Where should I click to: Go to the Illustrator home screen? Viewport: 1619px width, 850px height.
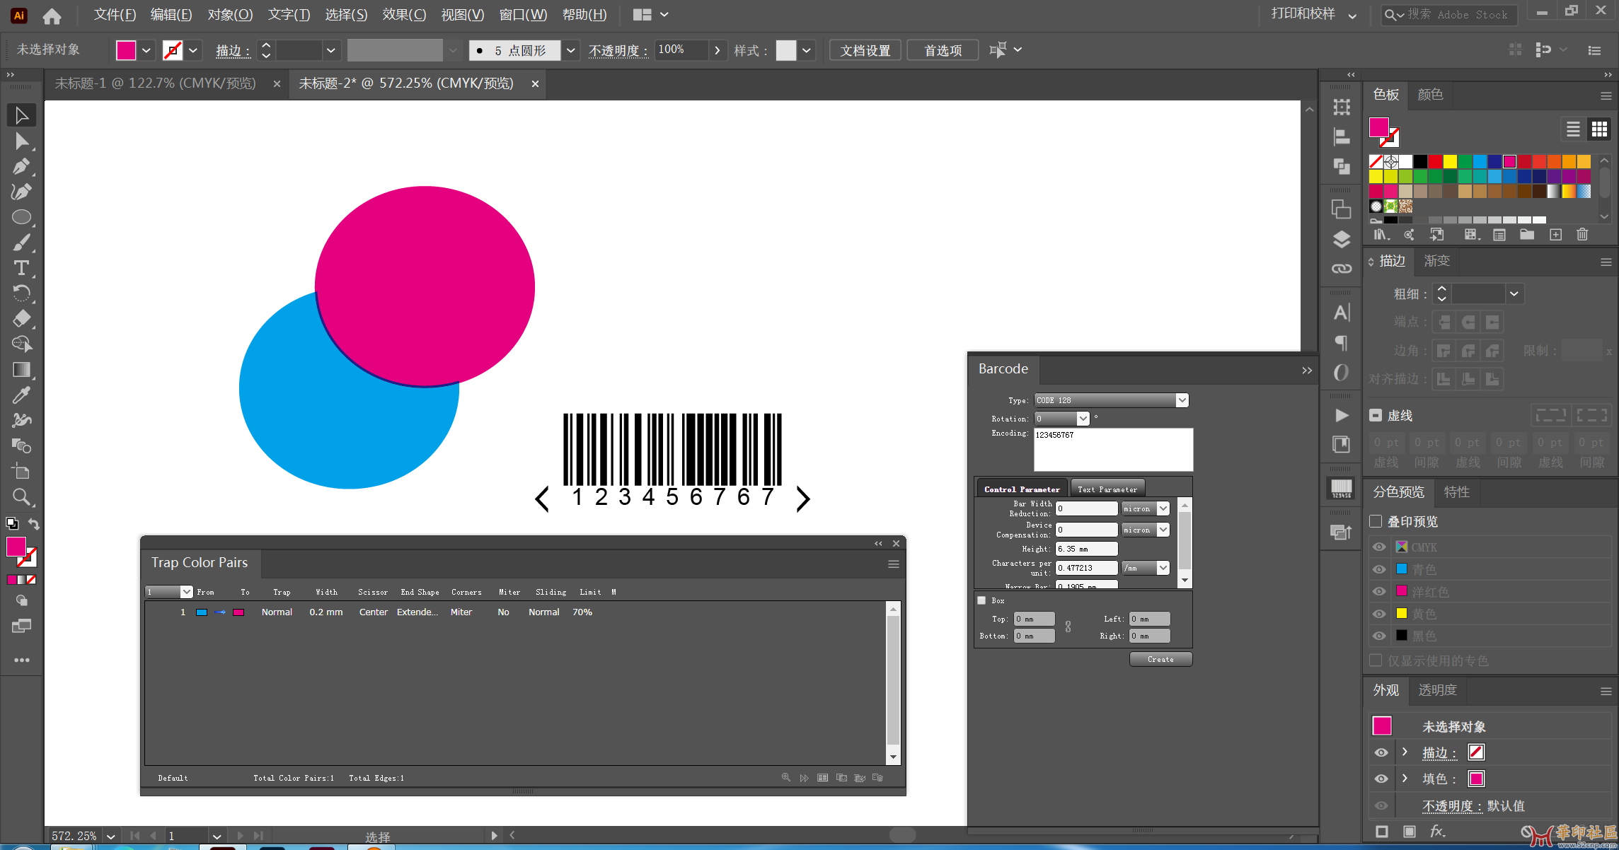tap(52, 15)
